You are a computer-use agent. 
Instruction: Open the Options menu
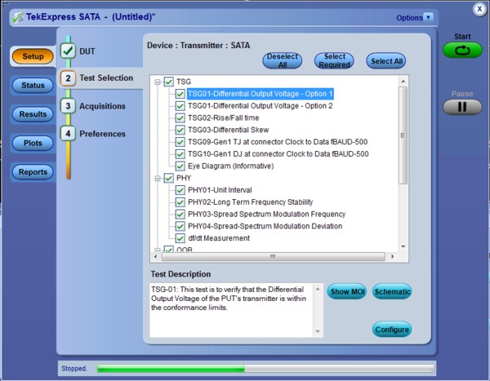tap(409, 18)
